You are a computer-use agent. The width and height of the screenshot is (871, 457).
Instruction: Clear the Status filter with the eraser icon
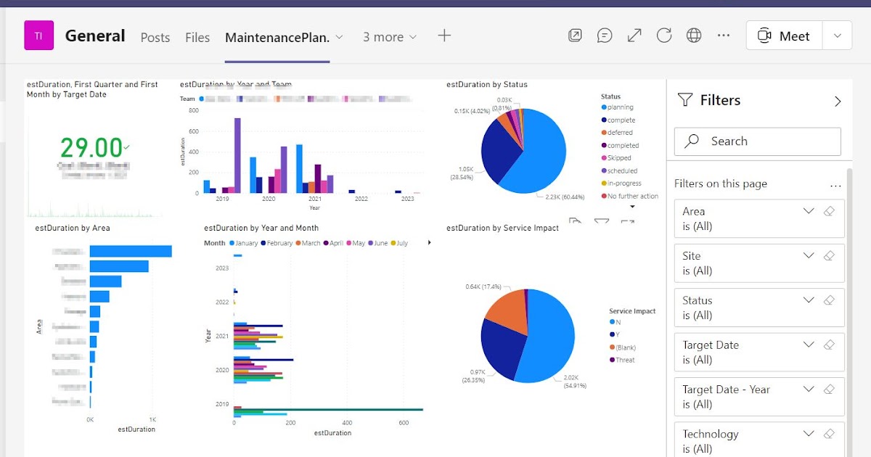point(830,299)
